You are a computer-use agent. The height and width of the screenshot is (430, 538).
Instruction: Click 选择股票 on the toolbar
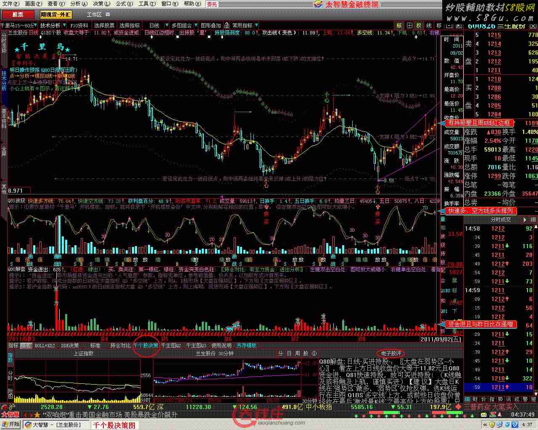coord(104,26)
